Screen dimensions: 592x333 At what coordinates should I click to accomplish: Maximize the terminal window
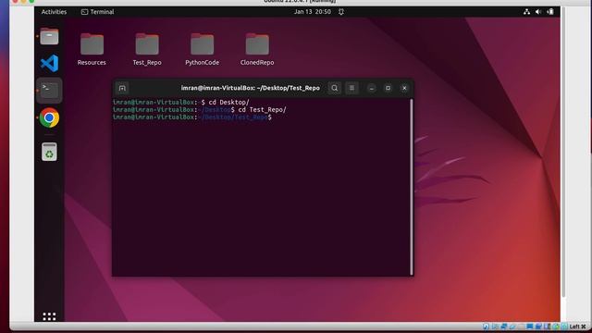pyautogui.click(x=388, y=88)
